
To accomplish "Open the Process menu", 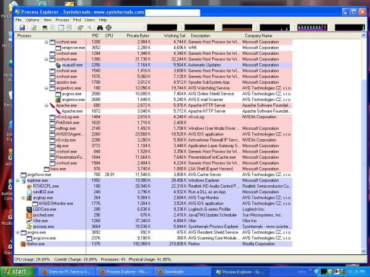I will tap(62, 20).
